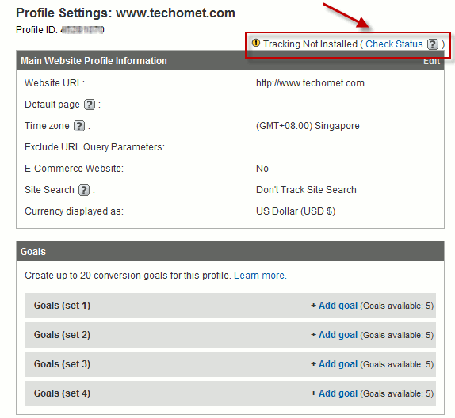Viewport: 455px width, 418px height.
Task: Add goal to Goals (set 3)
Action: pyautogui.click(x=338, y=364)
